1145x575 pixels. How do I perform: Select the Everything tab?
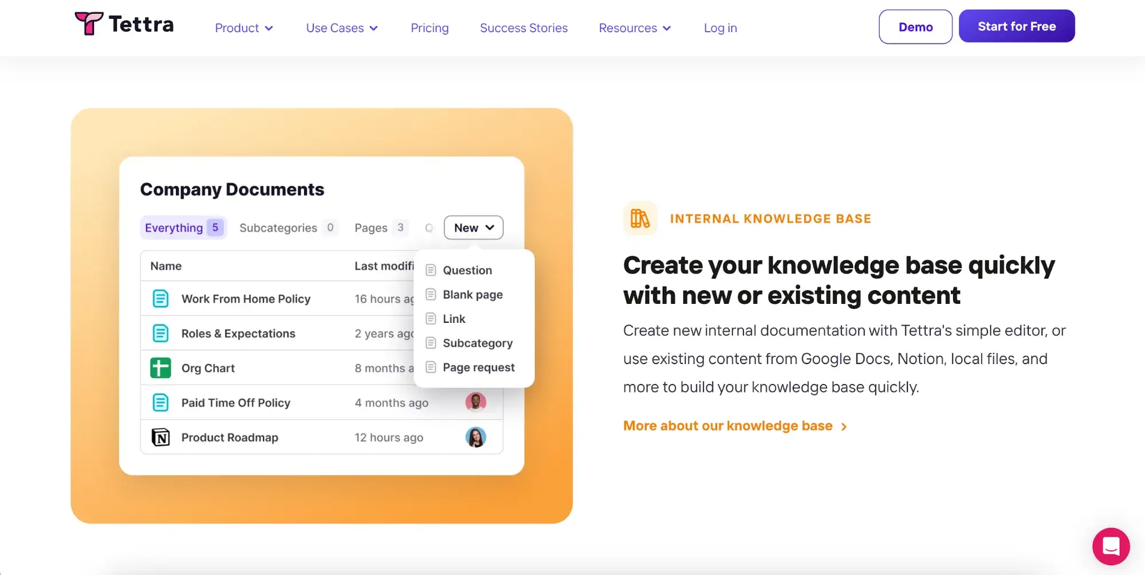click(x=183, y=228)
